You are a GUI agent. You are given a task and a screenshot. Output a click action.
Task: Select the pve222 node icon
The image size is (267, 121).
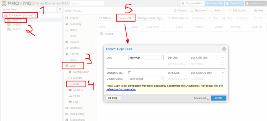(x=9, y=25)
